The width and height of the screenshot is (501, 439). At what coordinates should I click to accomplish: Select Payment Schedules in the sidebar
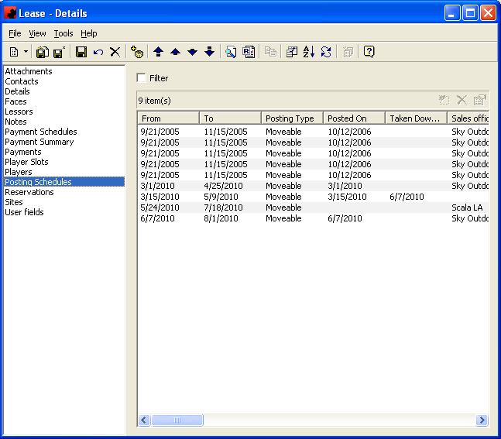tap(41, 132)
